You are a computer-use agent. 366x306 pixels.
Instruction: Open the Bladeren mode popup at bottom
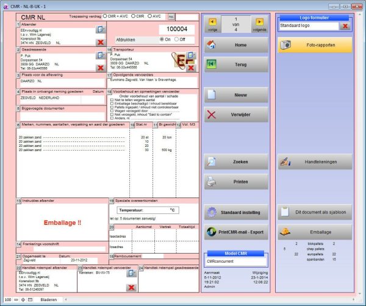coord(49,300)
